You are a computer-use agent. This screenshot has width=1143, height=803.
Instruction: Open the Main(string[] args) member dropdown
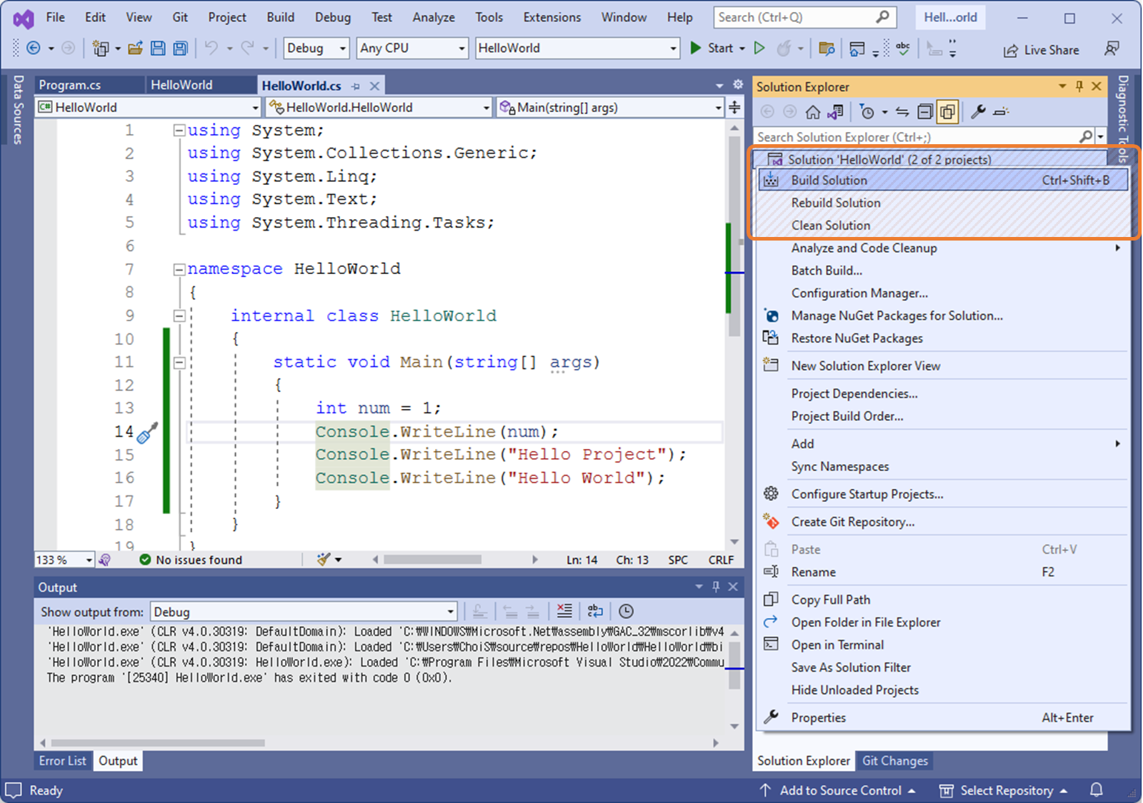pos(611,108)
